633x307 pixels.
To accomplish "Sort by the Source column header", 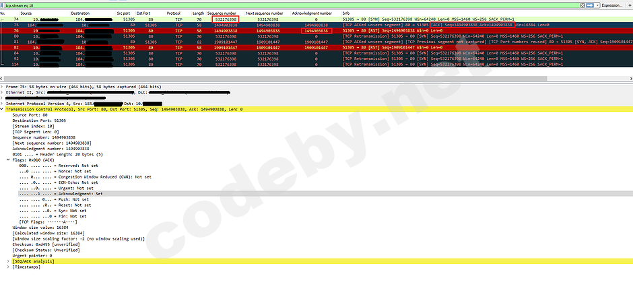I will click(26, 13).
